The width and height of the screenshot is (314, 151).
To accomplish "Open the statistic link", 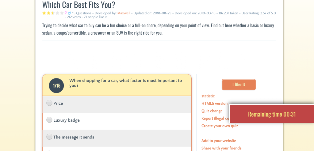I will 208,96.
